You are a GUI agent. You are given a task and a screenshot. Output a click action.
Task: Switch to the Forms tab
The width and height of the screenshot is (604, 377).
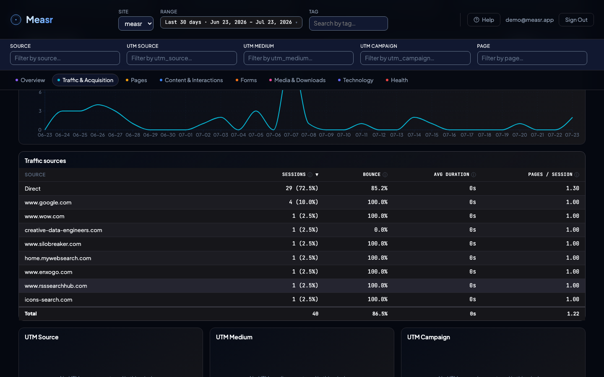[x=246, y=80]
